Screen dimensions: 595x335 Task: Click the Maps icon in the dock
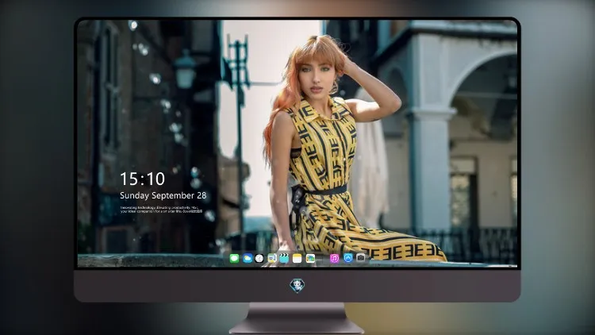[271, 258]
